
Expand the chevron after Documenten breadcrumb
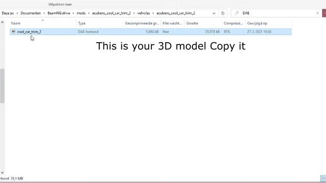44,13
